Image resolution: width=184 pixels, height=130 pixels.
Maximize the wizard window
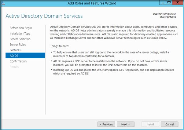(x=168, y=2)
